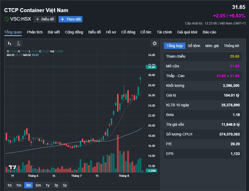This screenshot has width=249, height=191.
Task: Open the Phân tích tab
Action: click(35, 32)
